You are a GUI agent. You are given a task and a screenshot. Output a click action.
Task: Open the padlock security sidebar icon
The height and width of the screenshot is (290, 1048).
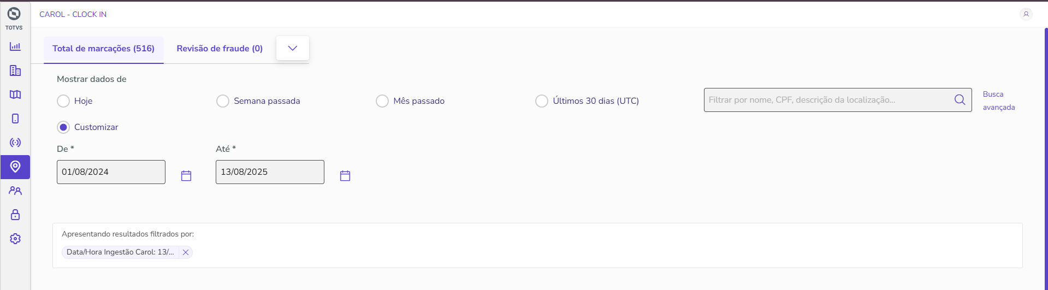(x=15, y=215)
